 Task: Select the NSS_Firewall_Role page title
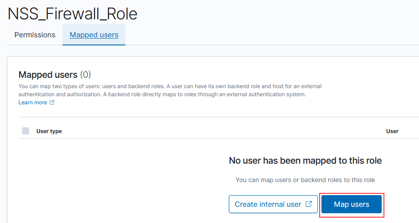[72, 14]
